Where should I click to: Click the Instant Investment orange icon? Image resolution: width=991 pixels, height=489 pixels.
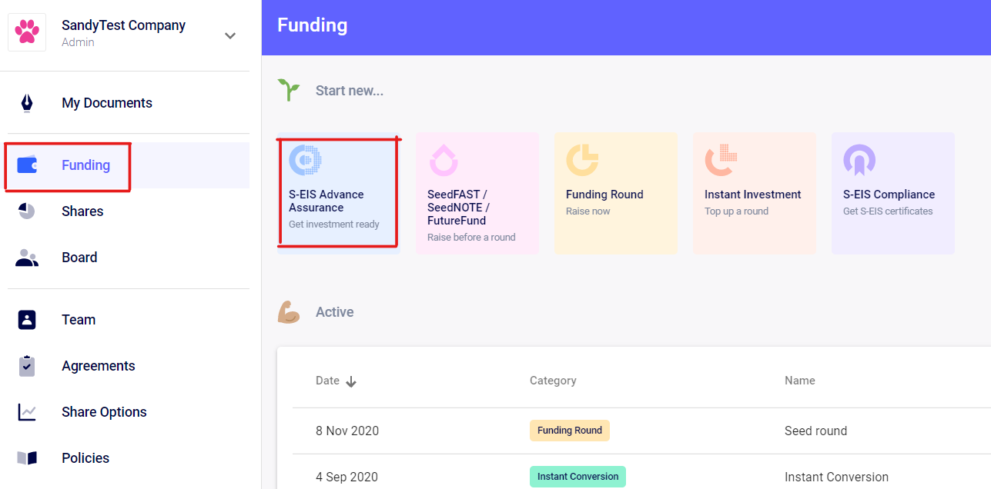pos(721,160)
